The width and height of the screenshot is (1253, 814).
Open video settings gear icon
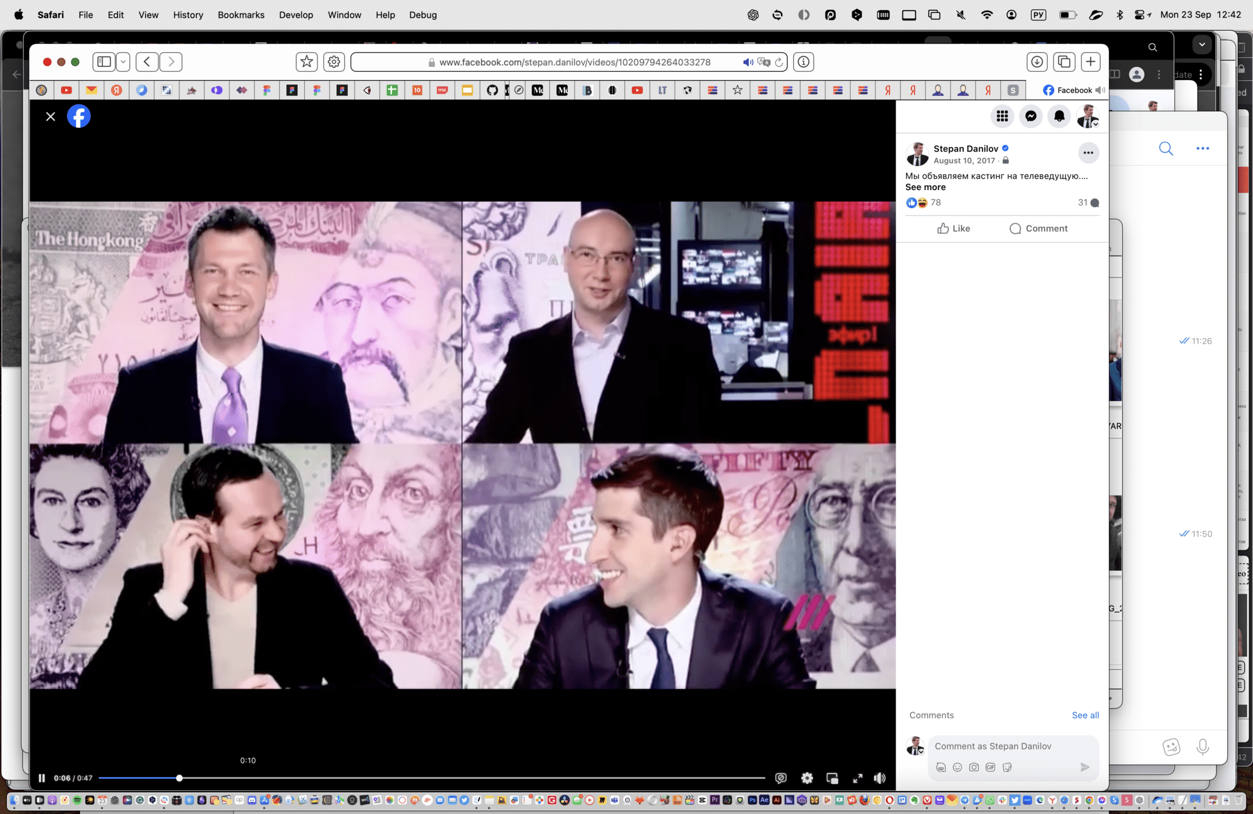[807, 778]
